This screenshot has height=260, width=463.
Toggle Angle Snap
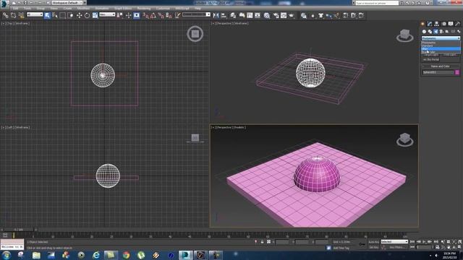[153, 15]
